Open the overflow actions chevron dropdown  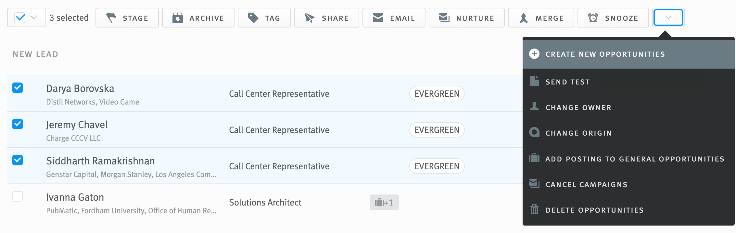[x=668, y=17]
